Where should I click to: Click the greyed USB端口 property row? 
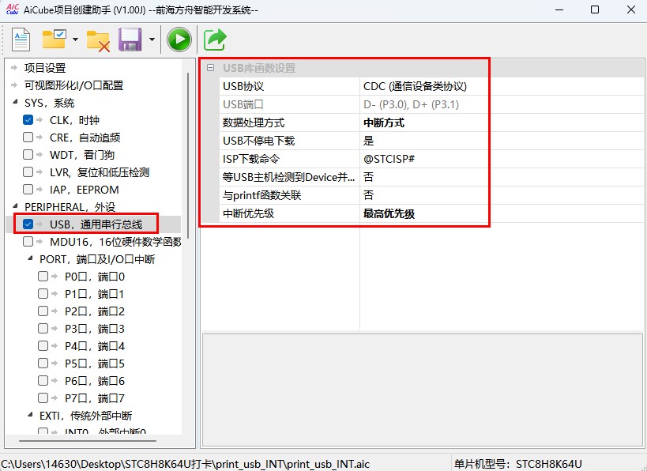[x=431, y=104]
